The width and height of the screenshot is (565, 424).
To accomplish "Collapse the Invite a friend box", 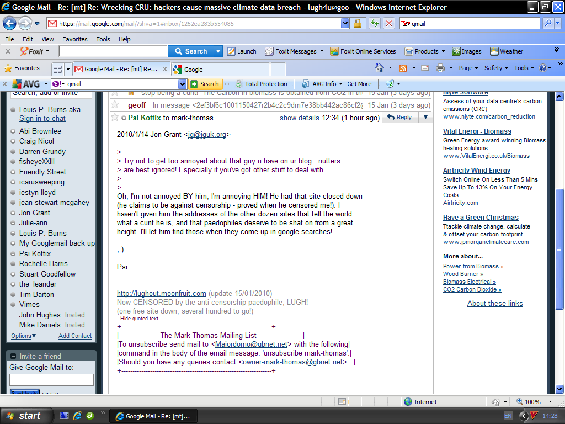I will 13,356.
